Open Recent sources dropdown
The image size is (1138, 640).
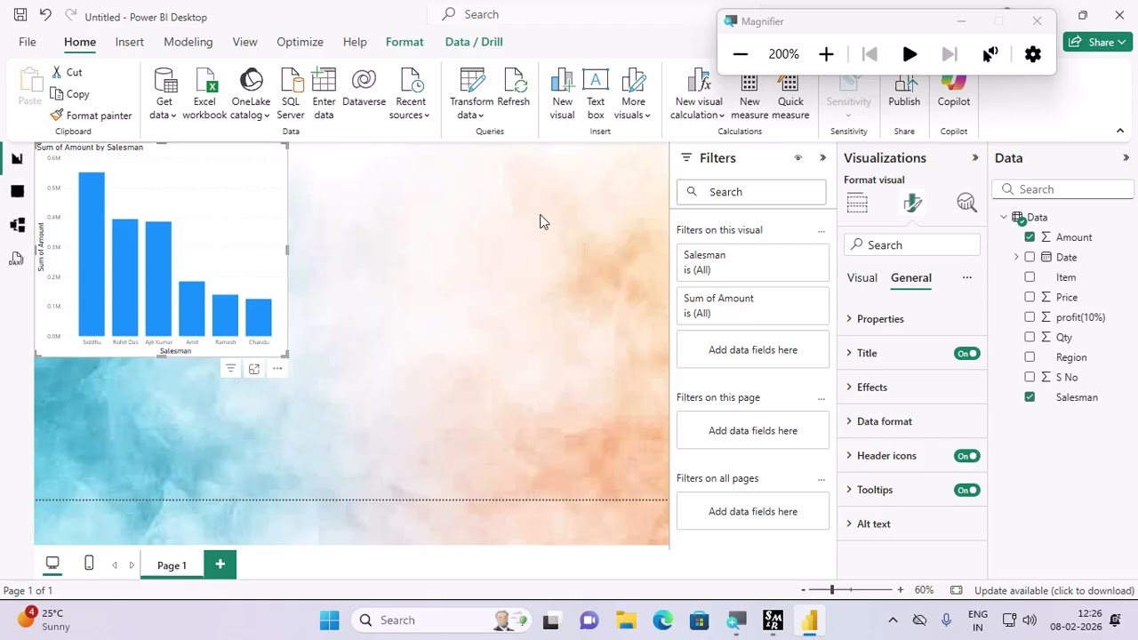click(410, 93)
